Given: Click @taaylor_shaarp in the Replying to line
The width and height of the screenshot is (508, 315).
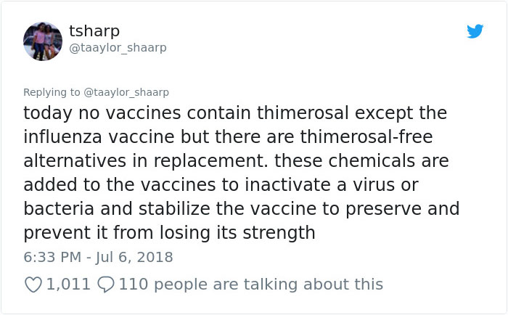Looking at the screenshot, I should [126, 92].
